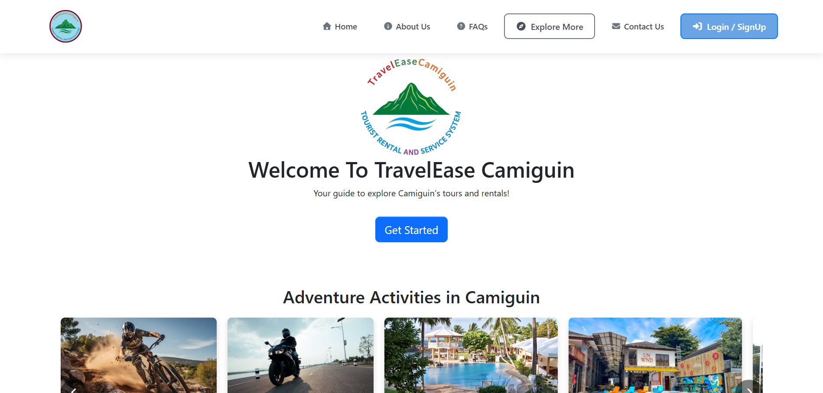The image size is (823, 393).
Task: Select Contact Us in navigation
Action: 638,26
